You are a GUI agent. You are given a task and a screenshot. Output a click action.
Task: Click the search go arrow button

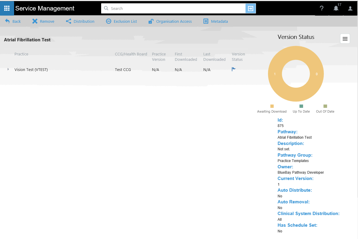click(251, 9)
